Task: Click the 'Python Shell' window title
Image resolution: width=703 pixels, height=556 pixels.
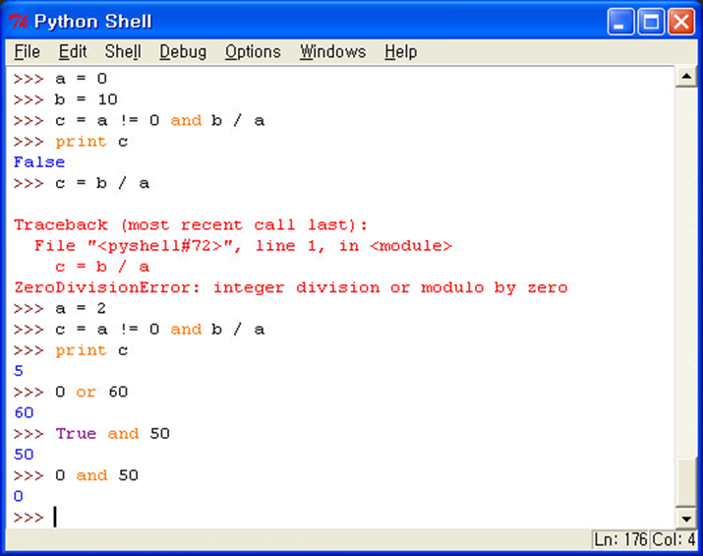Action: [x=93, y=22]
